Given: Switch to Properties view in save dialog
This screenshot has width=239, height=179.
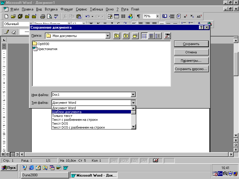Looking at the screenshot, I should coord(158,36).
